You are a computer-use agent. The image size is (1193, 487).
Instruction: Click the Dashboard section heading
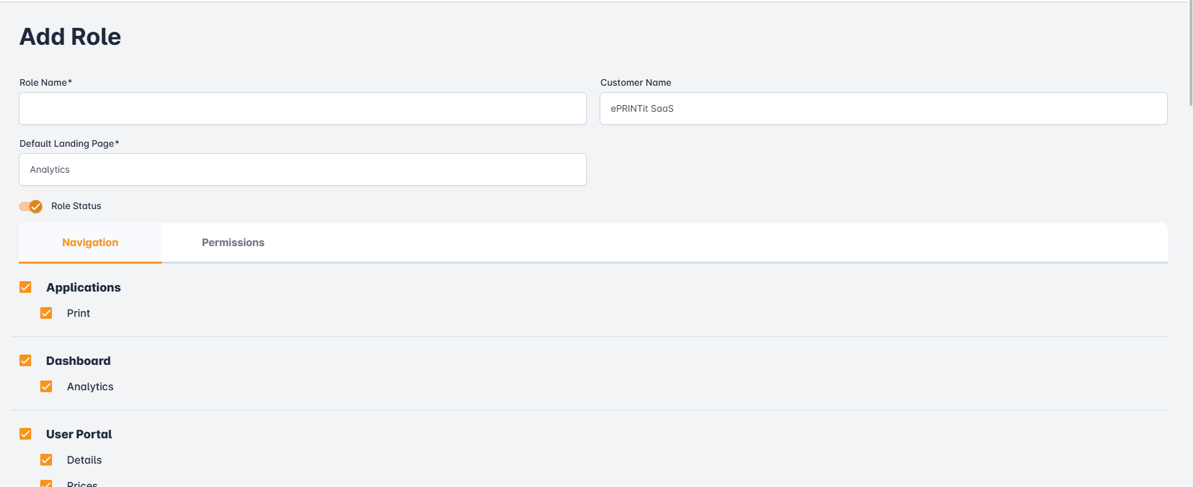tap(78, 360)
